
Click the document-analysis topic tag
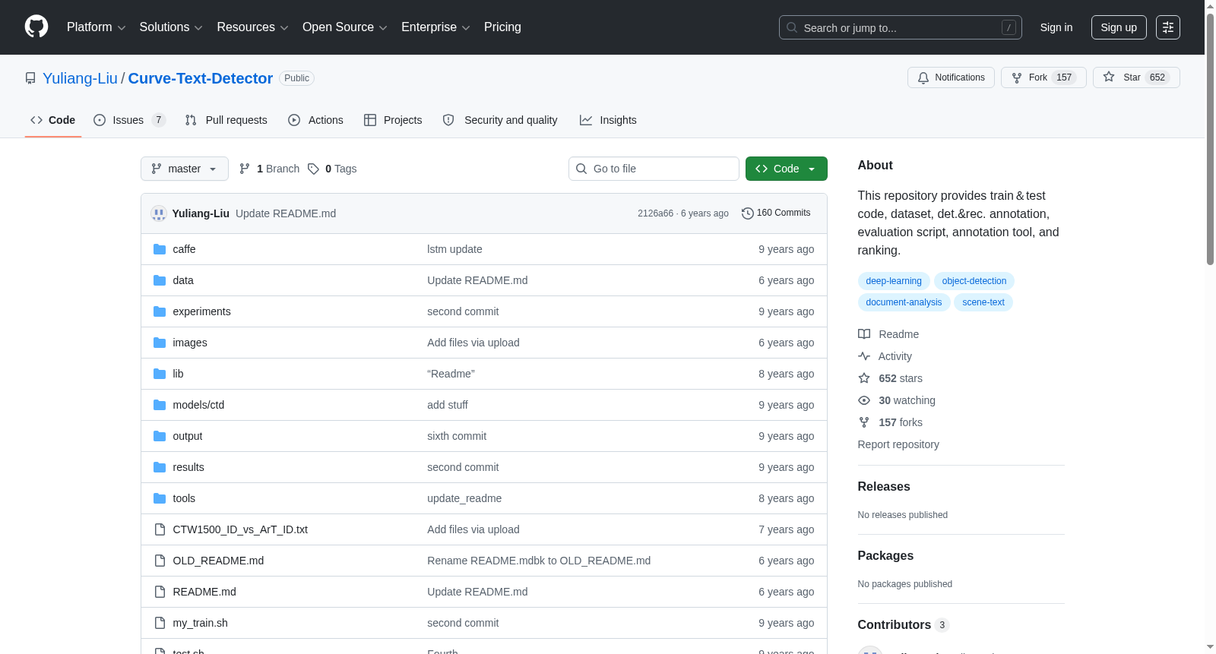[904, 302]
